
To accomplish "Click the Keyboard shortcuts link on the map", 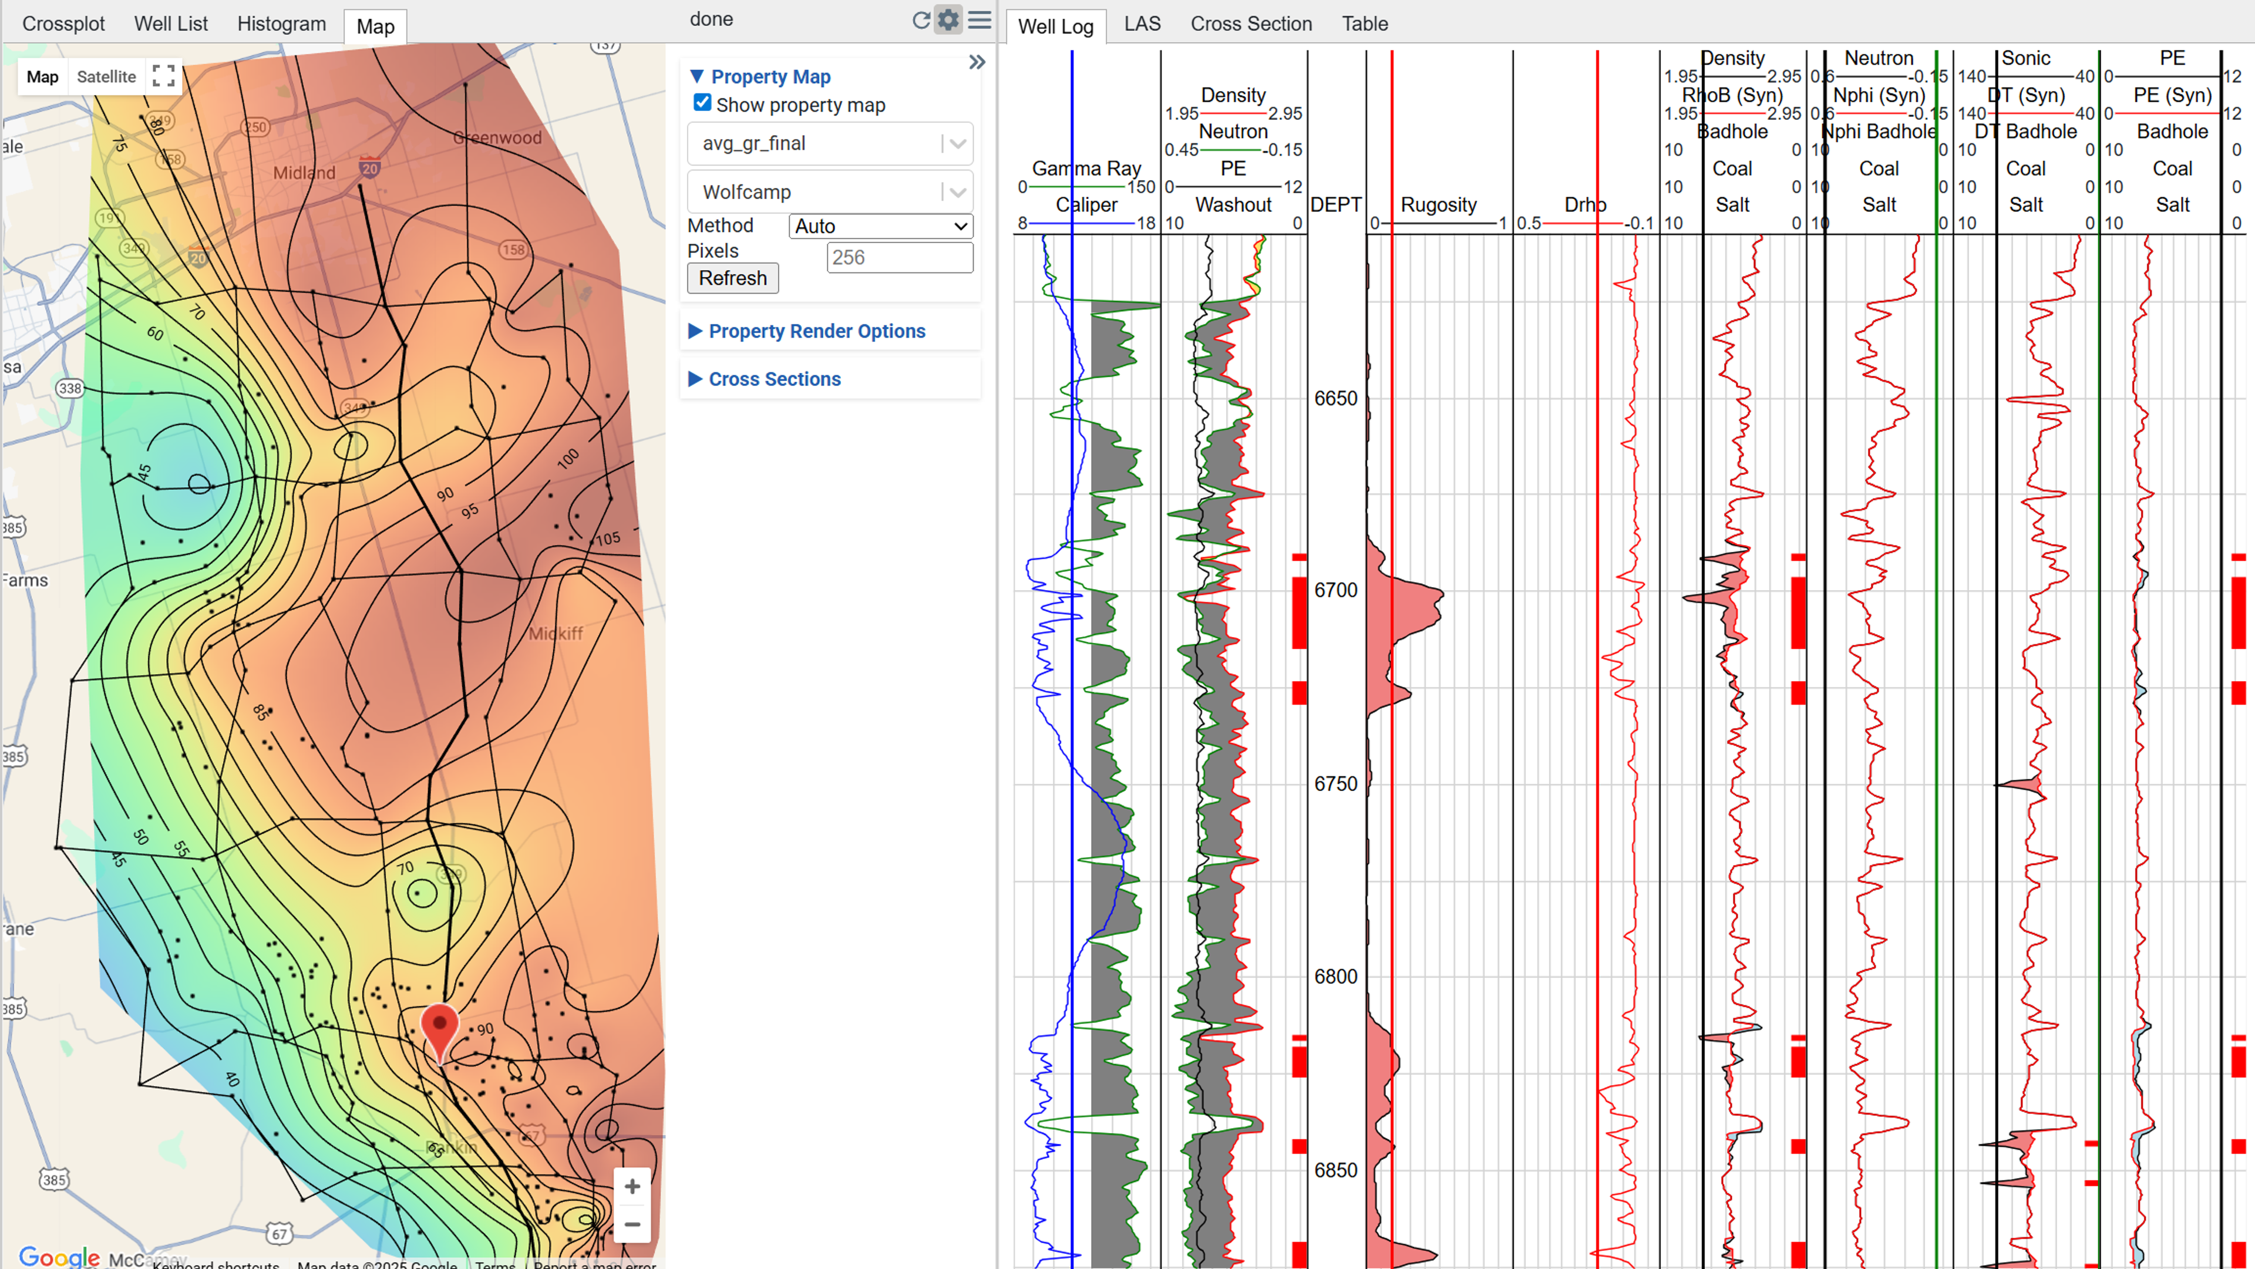I will 216,1264.
